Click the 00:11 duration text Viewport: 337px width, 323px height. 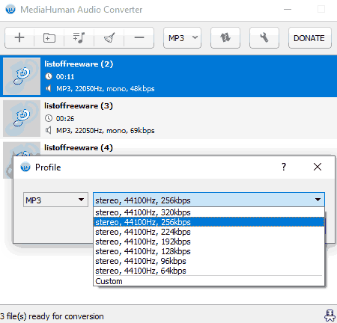[65, 76]
